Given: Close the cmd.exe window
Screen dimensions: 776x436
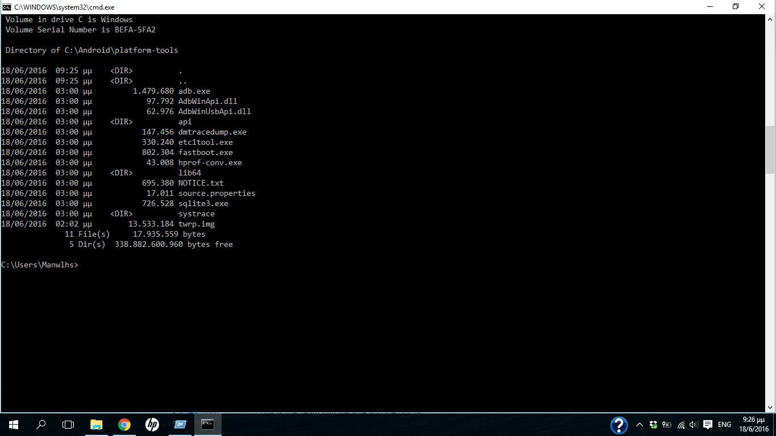Looking at the screenshot, I should [762, 7].
